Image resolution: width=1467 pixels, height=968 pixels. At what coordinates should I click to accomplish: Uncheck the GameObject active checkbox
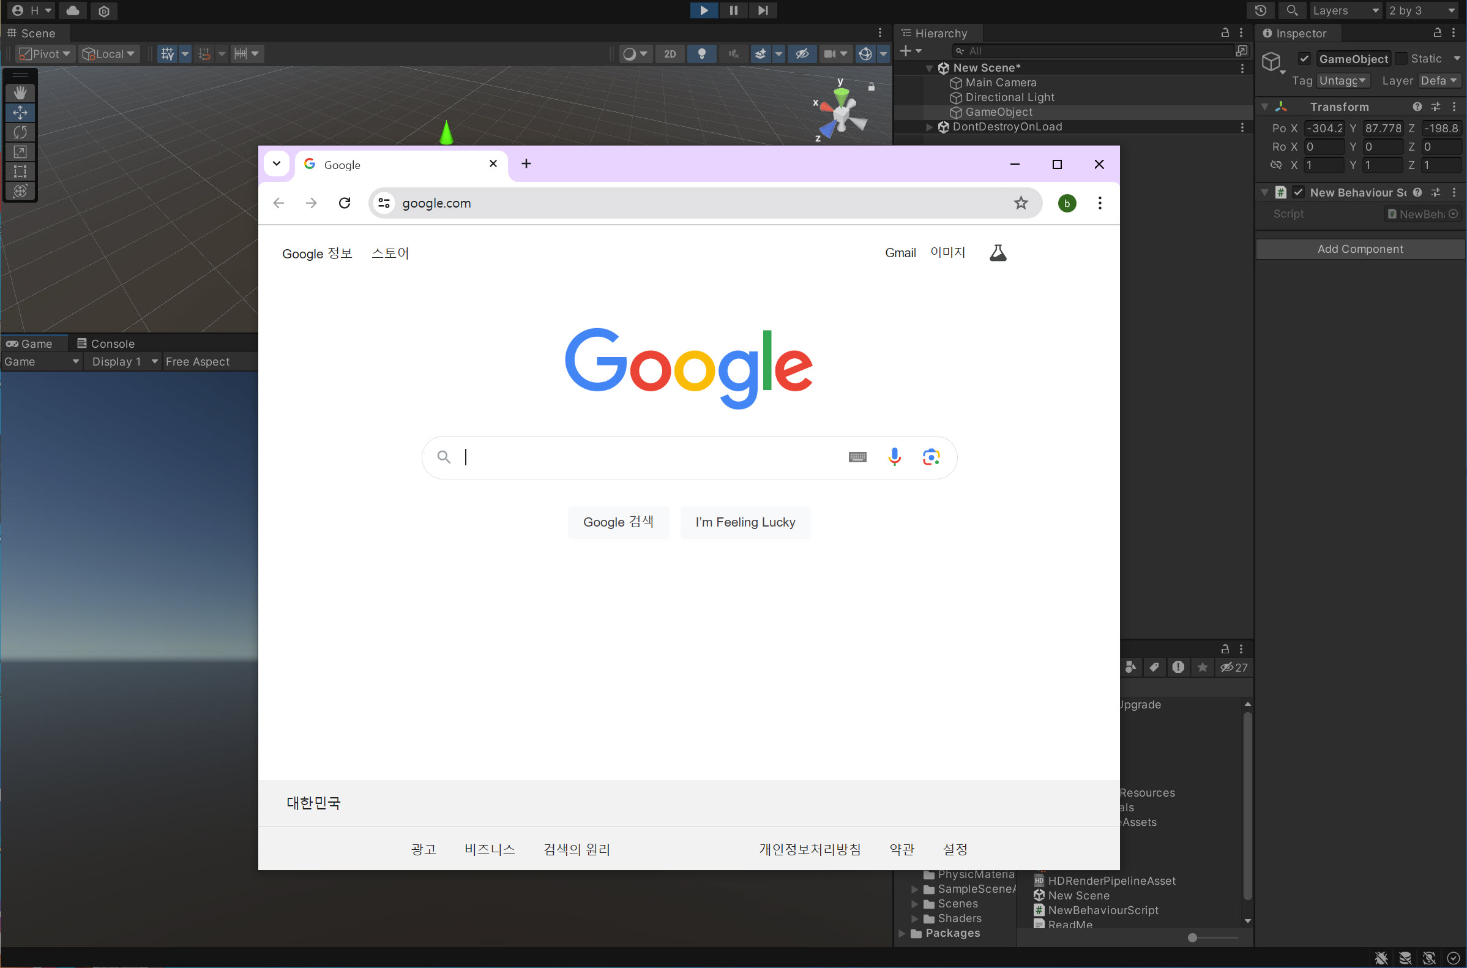pos(1304,59)
